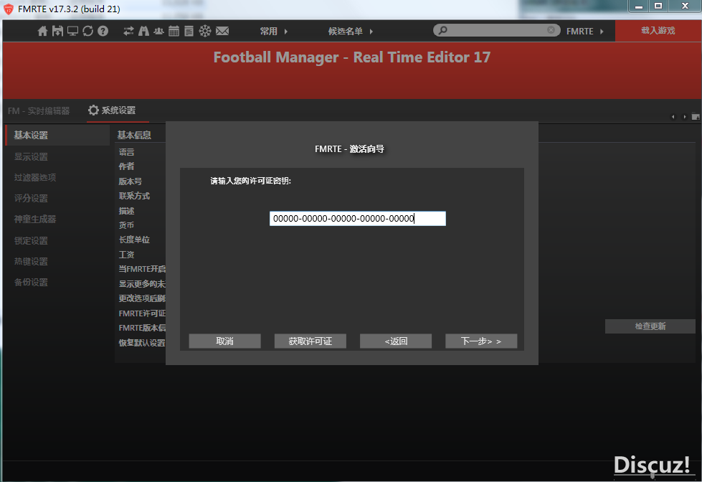Open the FMRTE dropdown menu
Screen dimensions: 702x482
pos(584,32)
